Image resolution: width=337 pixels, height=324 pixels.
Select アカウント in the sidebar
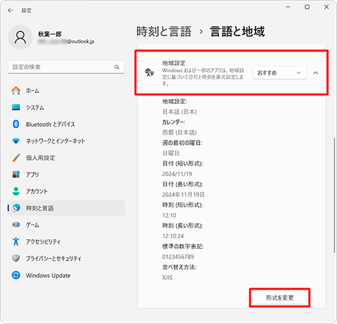point(66,191)
